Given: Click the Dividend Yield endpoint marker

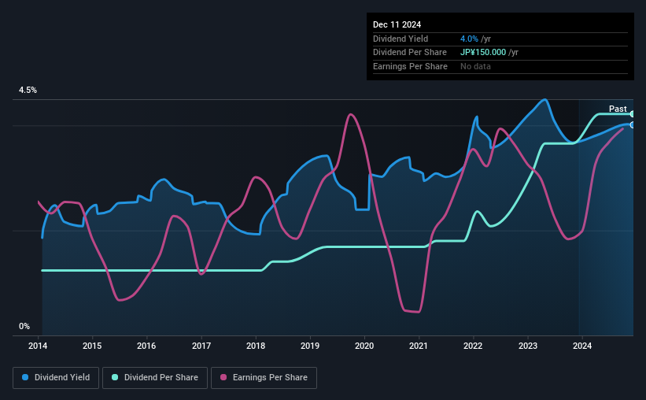Looking at the screenshot, I should click(x=633, y=125).
